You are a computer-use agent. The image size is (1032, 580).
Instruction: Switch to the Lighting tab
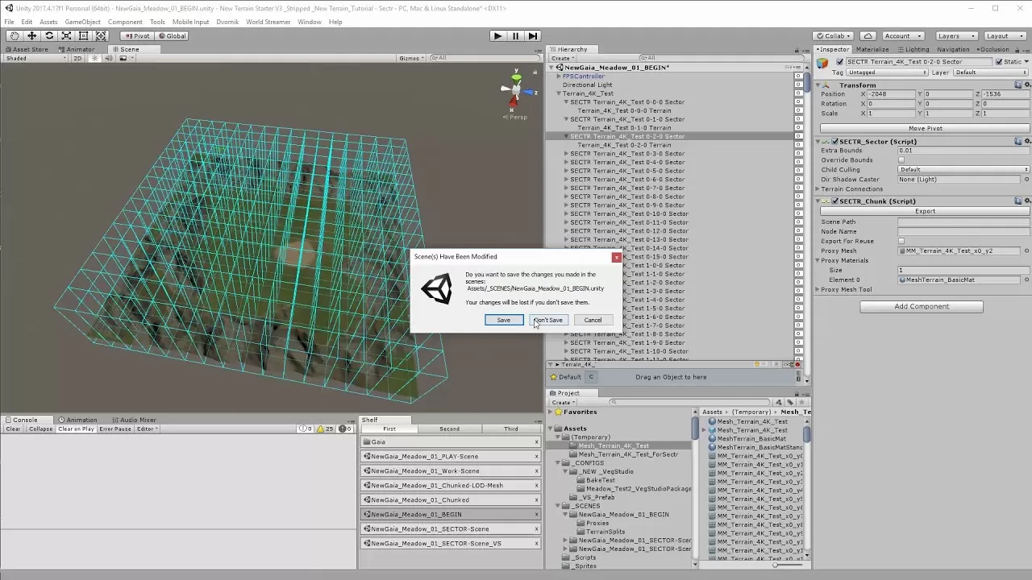(x=913, y=49)
